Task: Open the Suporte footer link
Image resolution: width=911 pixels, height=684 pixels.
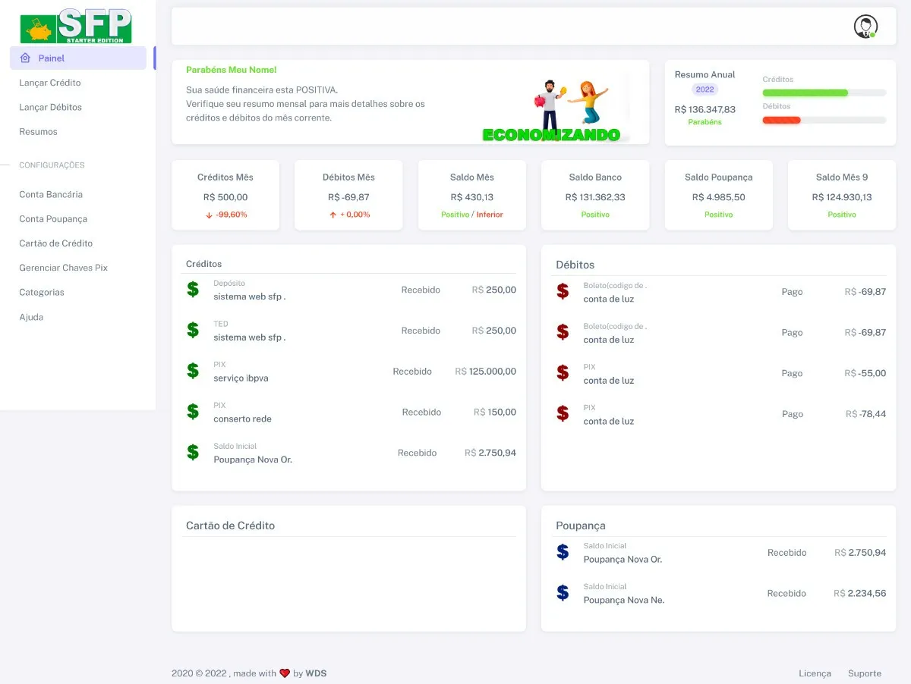Action: tap(865, 673)
